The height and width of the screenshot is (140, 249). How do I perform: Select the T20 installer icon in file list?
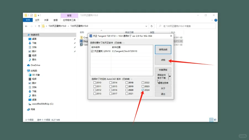(82, 45)
